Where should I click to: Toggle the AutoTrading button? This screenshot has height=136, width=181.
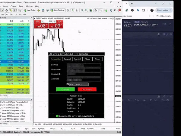(x=57, y=10)
